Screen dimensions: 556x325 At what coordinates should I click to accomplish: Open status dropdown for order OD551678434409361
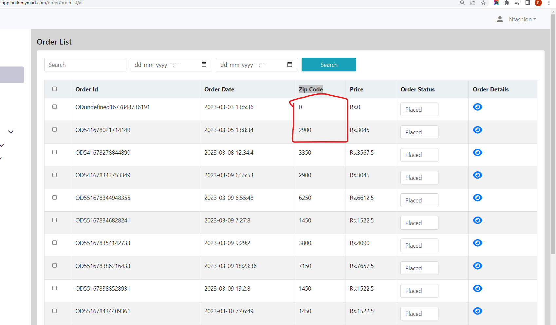[419, 314]
